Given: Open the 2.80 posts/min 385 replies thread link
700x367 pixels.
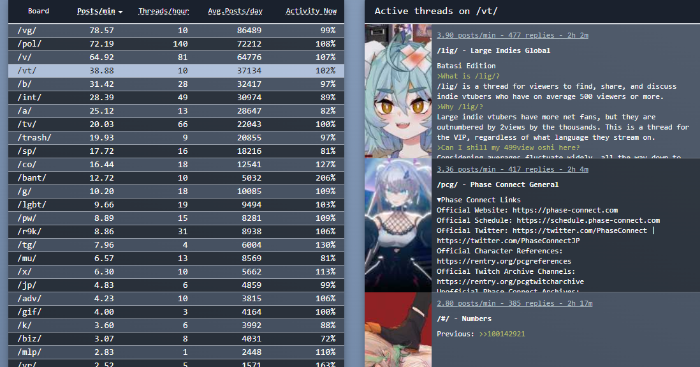Looking at the screenshot, I should (x=514, y=304).
